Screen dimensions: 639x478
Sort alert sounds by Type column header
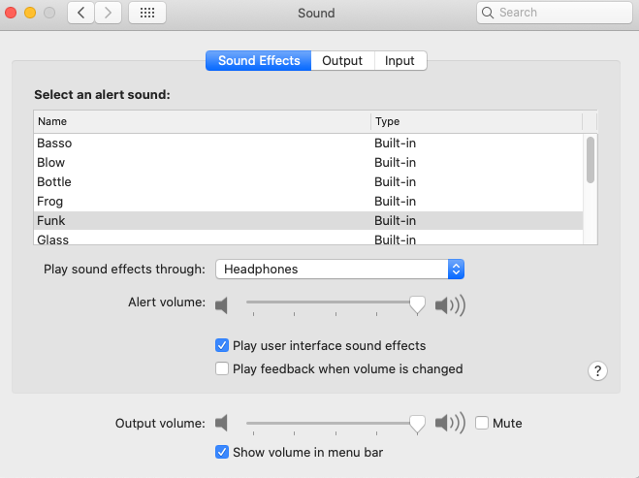click(x=475, y=121)
